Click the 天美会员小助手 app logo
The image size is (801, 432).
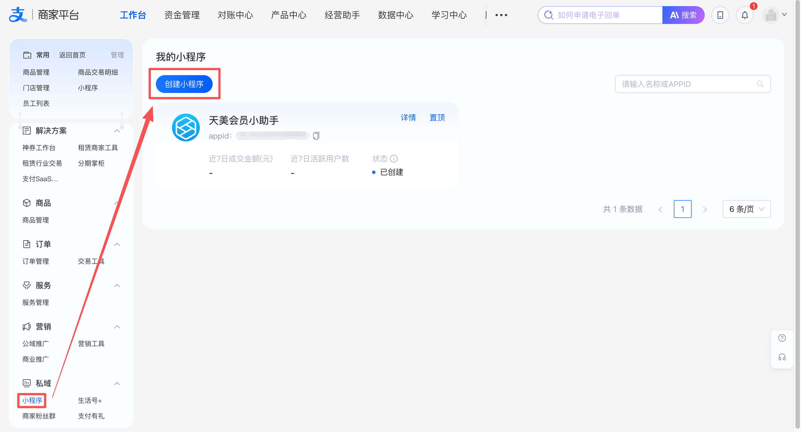pos(186,127)
